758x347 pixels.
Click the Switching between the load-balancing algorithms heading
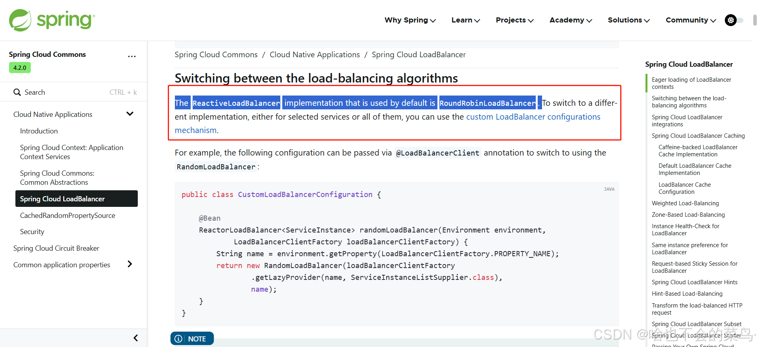[x=316, y=78]
